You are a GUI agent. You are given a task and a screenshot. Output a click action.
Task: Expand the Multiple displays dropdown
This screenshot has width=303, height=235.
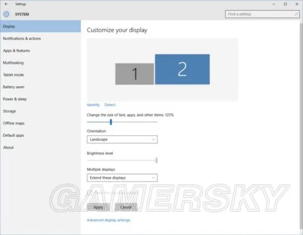coord(122,178)
